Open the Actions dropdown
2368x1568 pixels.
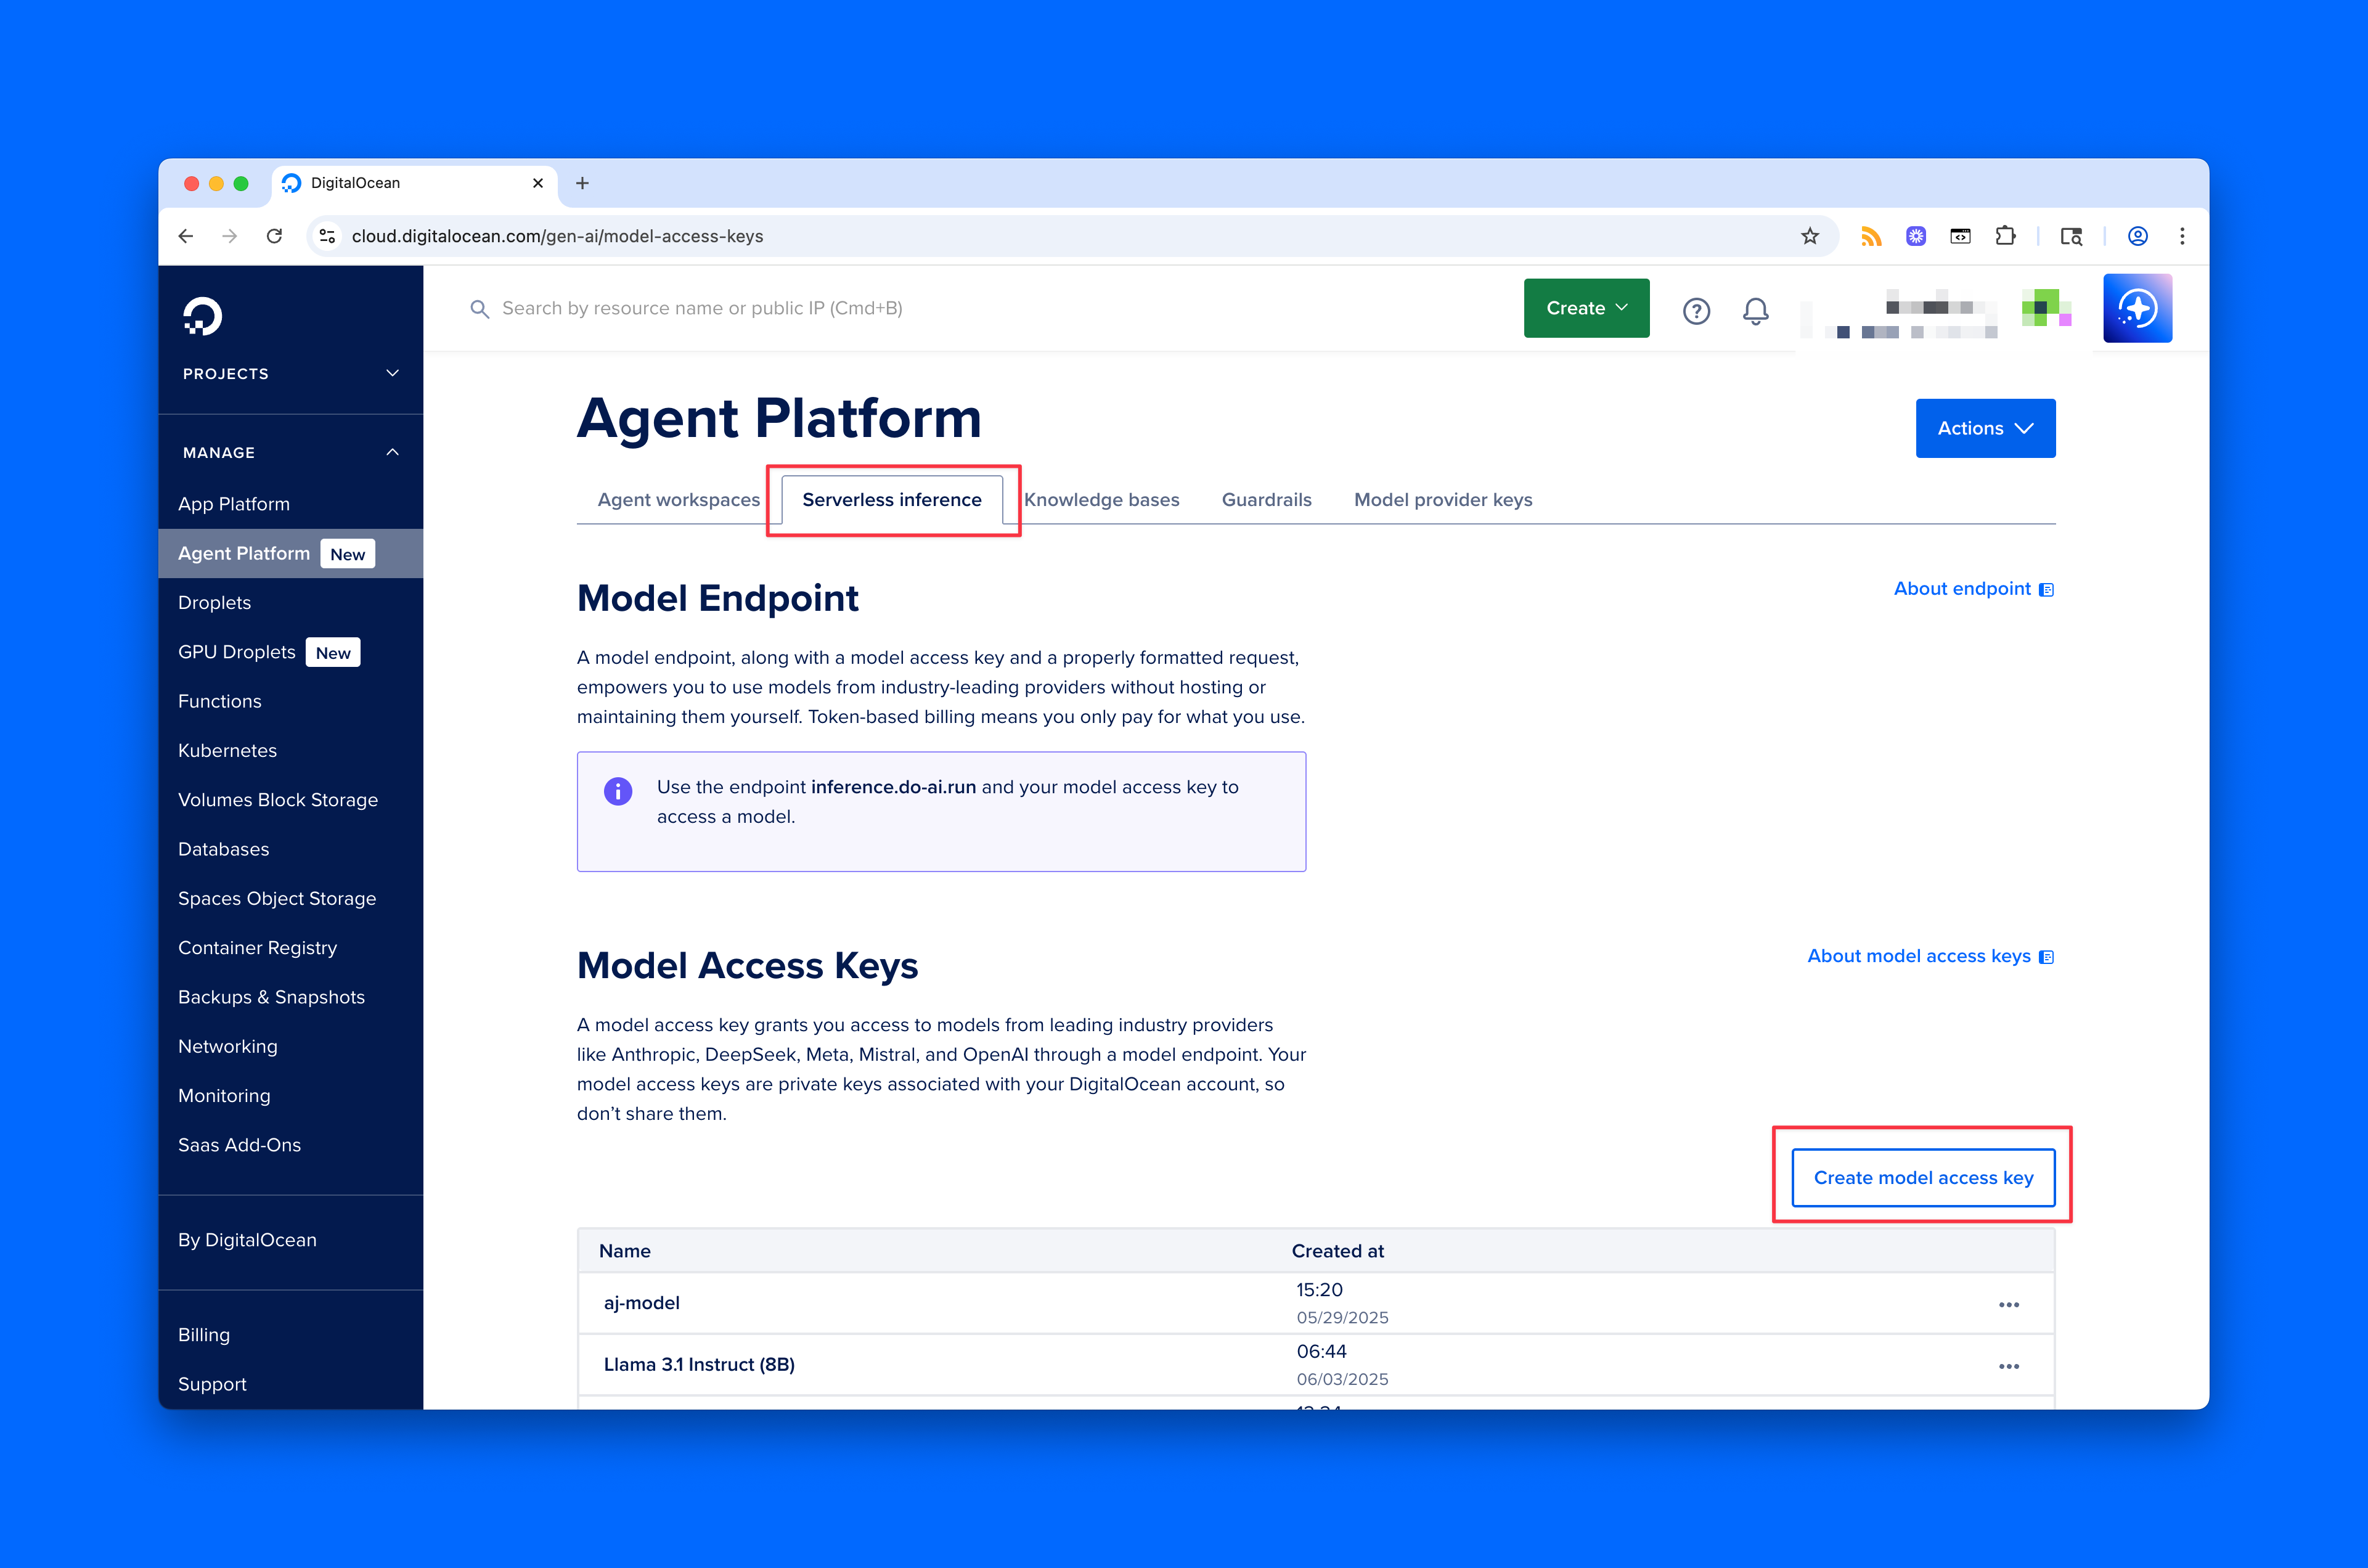(1985, 428)
